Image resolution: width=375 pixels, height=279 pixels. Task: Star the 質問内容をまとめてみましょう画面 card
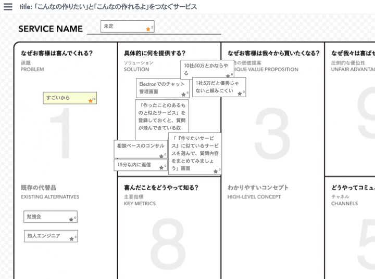(x=216, y=171)
